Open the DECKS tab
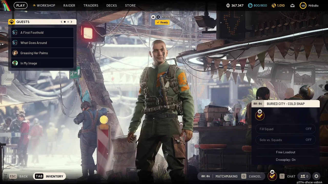 (111, 5)
